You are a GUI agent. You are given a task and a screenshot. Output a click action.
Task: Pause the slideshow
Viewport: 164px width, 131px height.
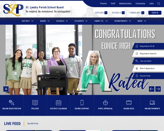pyautogui.click(x=6, y=89)
